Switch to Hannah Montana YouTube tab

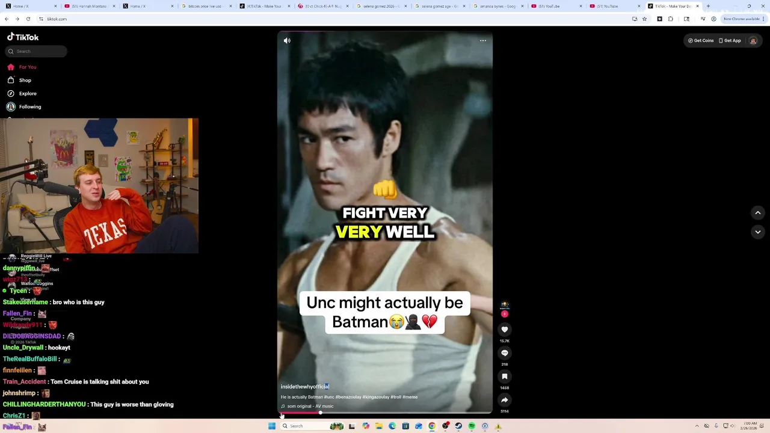[x=89, y=6]
